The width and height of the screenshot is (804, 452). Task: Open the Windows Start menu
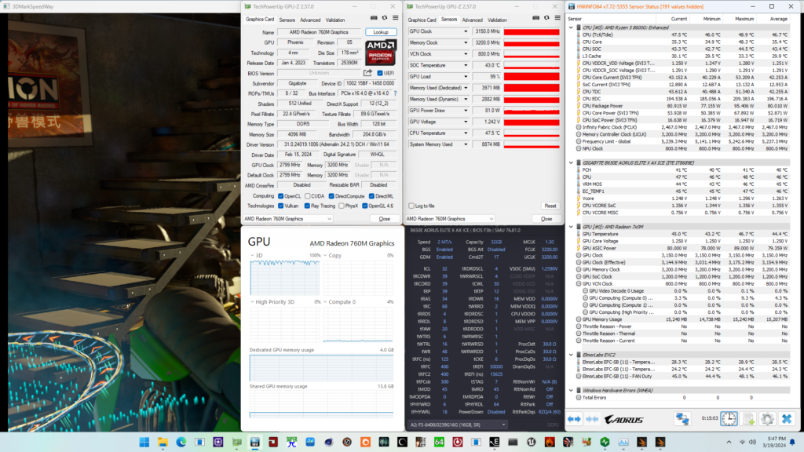(x=144, y=442)
